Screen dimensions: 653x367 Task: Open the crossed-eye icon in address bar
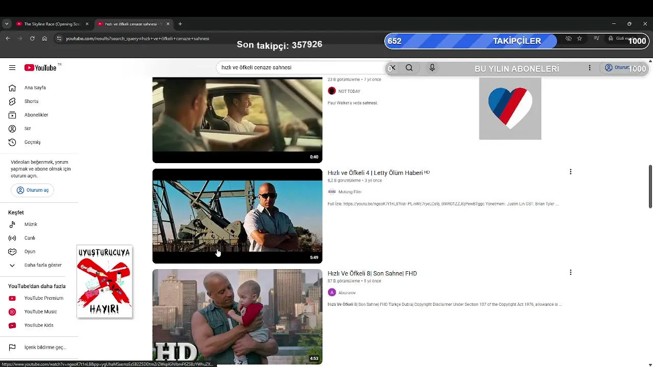pyautogui.click(x=568, y=38)
